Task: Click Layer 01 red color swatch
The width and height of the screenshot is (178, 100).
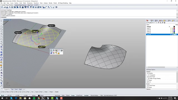Action: pos(174,28)
